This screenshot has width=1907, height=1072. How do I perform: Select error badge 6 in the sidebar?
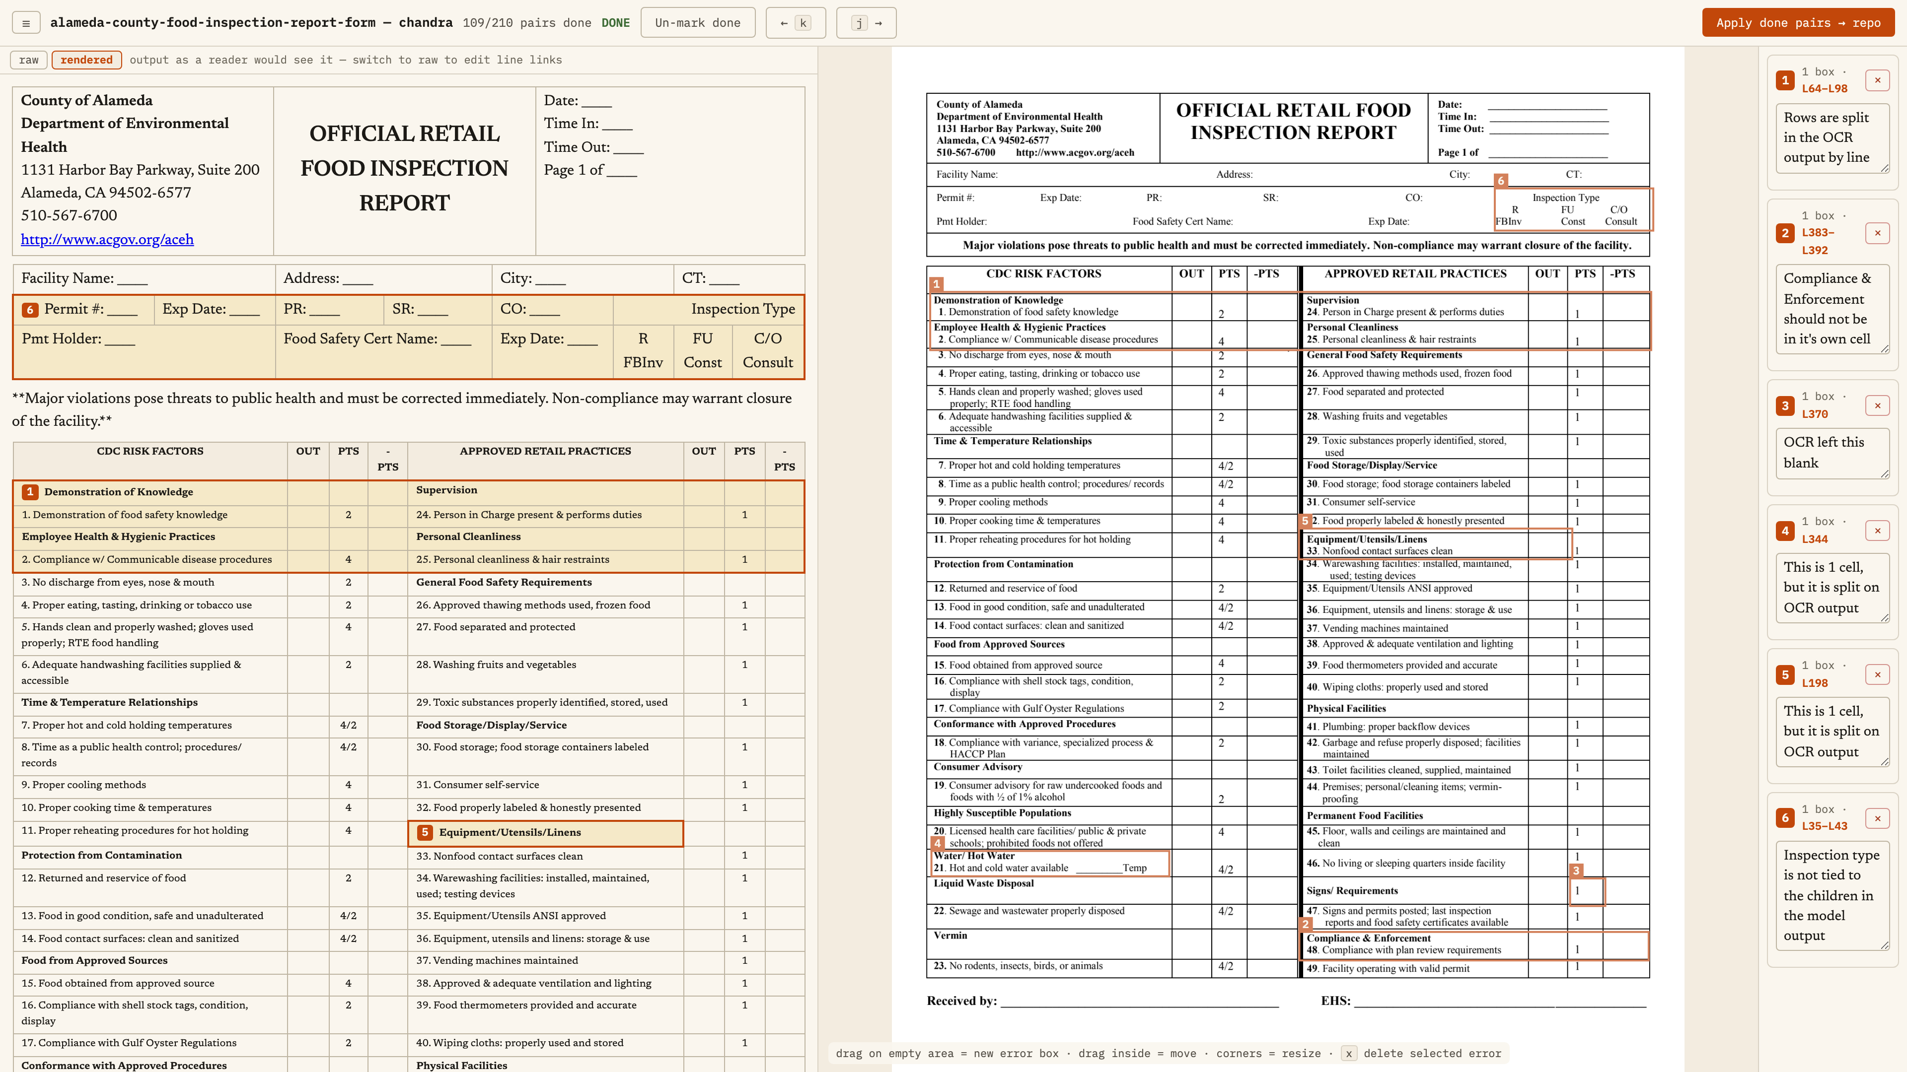(1785, 818)
